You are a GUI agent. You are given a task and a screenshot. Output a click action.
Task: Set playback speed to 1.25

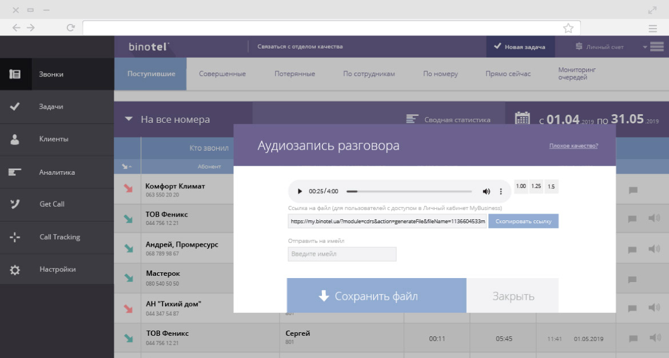pyautogui.click(x=536, y=187)
